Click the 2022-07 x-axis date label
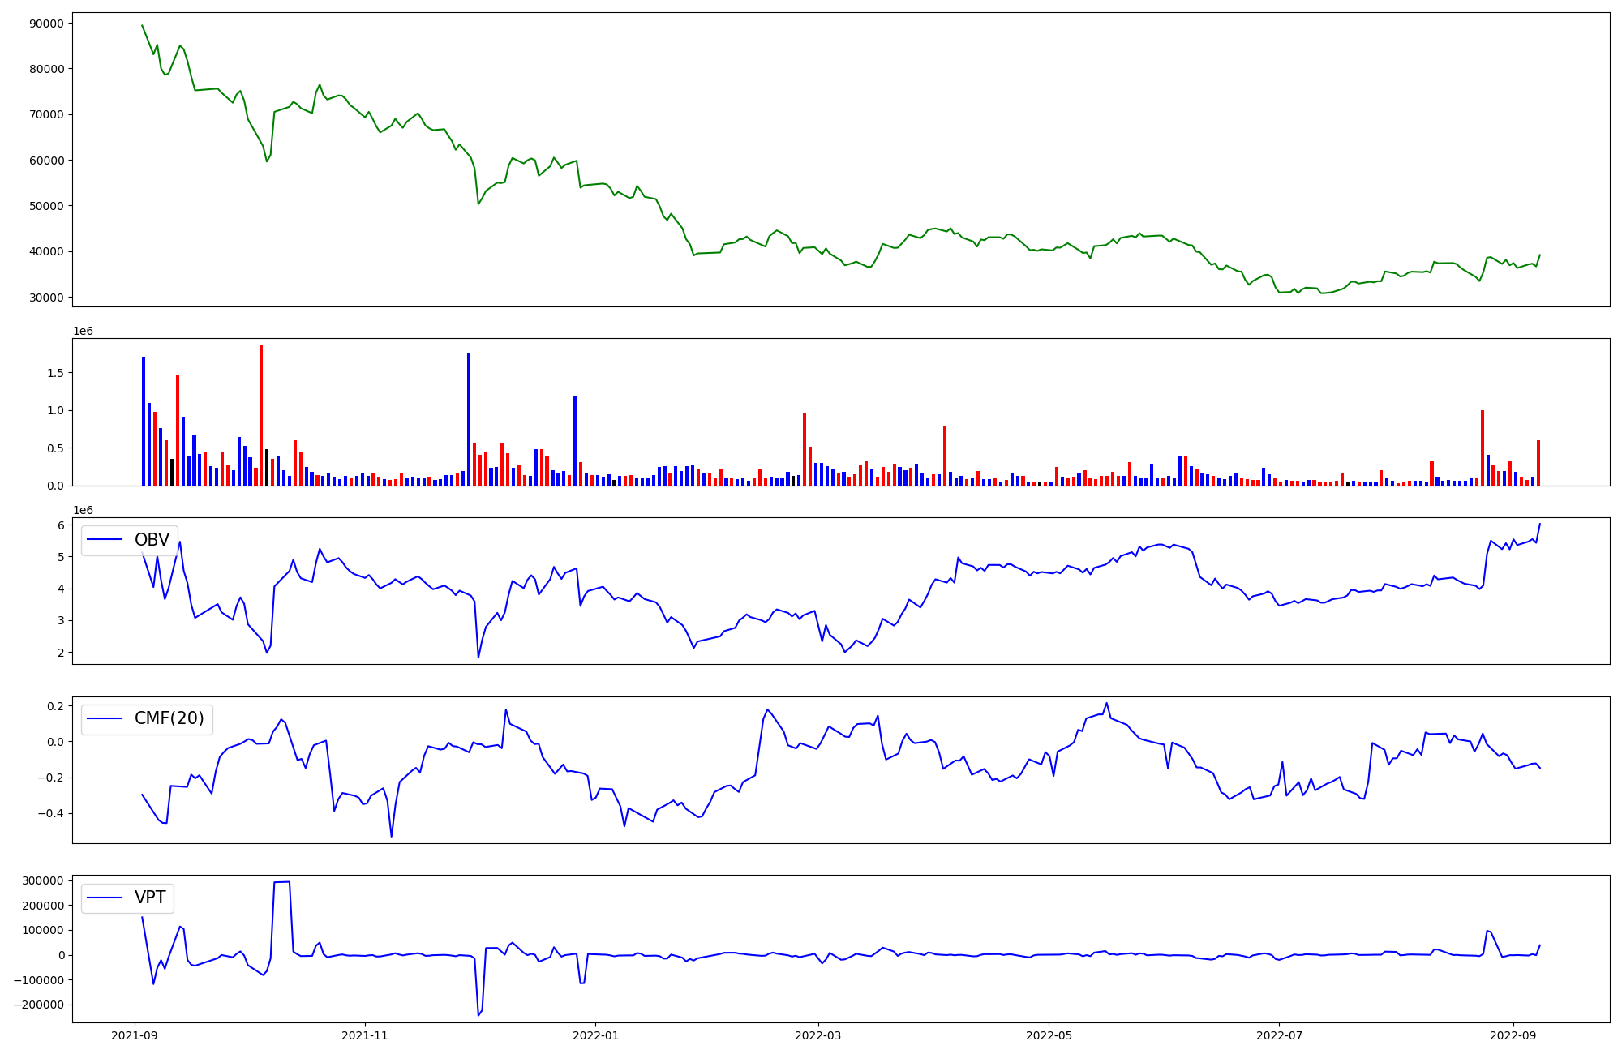The height and width of the screenshot is (1054, 1622). 1279,1035
